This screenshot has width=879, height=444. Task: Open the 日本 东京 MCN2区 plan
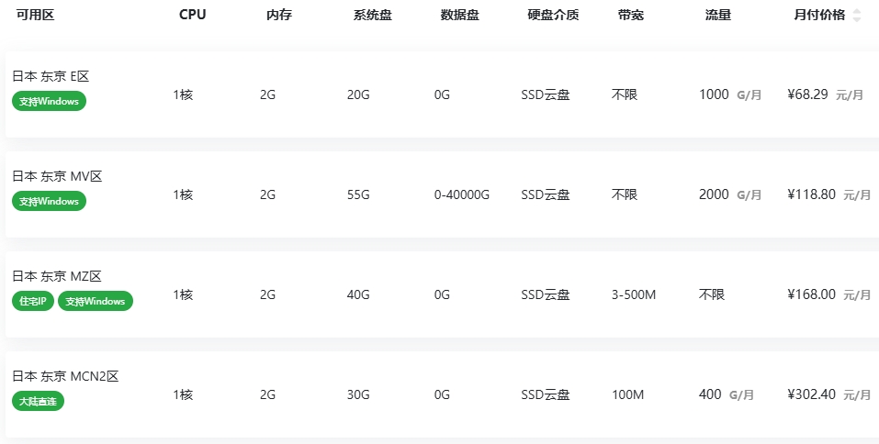click(x=65, y=376)
